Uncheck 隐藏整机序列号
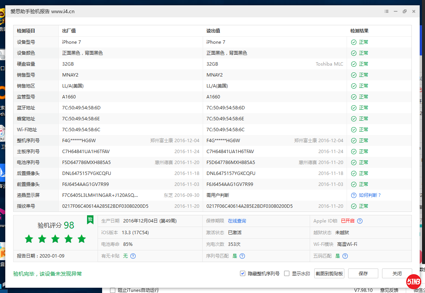The width and height of the screenshot is (425, 293). pos(243,273)
